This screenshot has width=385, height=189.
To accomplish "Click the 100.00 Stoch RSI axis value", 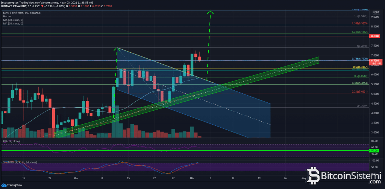I will pos(375,160).
